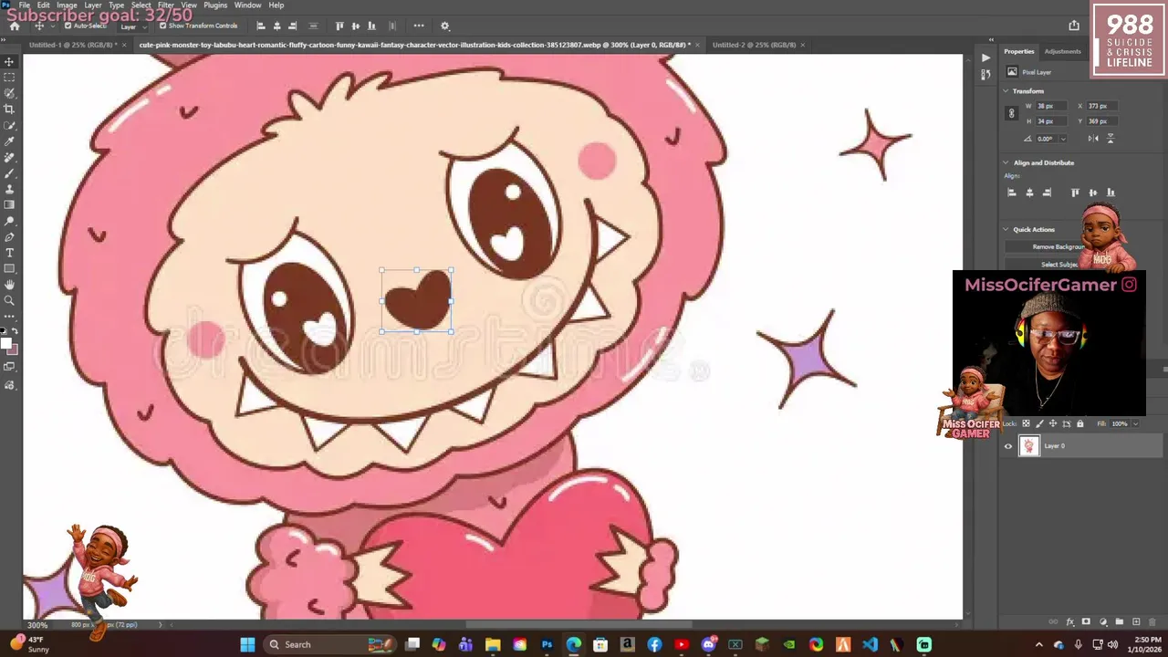
Task: Select the Horizontal Type tool
Action: (x=9, y=253)
